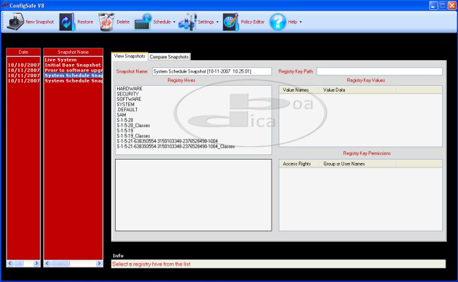The height and width of the screenshot is (282, 458).
Task: Open the Help dropdown arrow
Action: [x=300, y=22]
